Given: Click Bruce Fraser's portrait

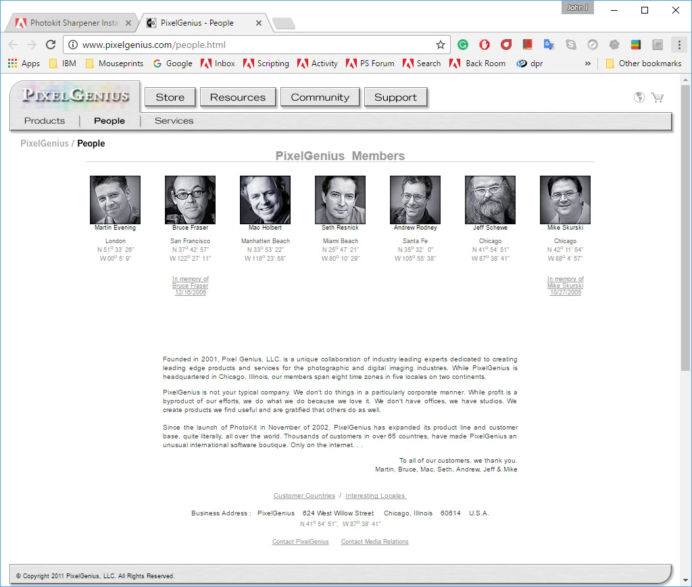Looking at the screenshot, I should [x=190, y=200].
